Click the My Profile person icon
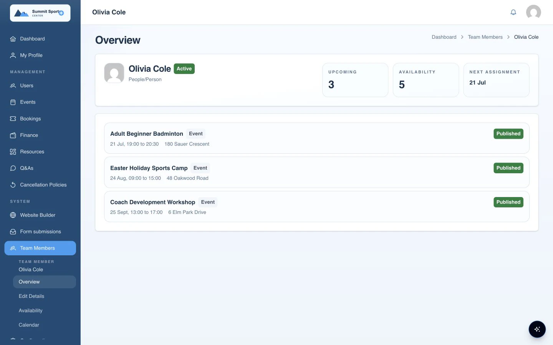The width and height of the screenshot is (553, 345). click(13, 55)
